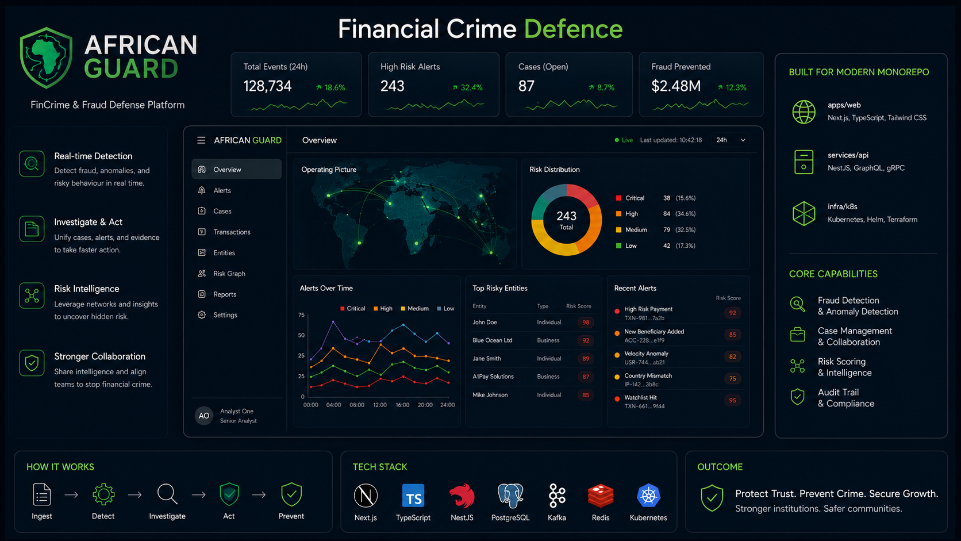Image resolution: width=961 pixels, height=541 pixels.
Task: Click the Act shield icon
Action: pos(229,494)
